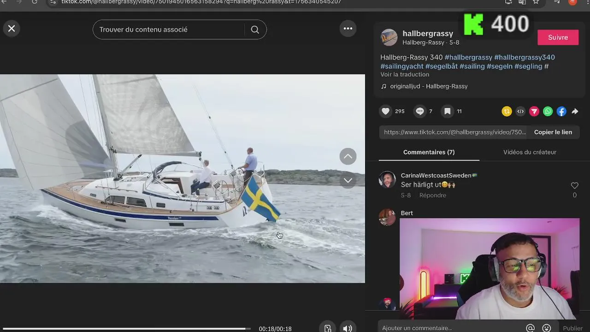Like the video with heart icon

[x=386, y=111]
